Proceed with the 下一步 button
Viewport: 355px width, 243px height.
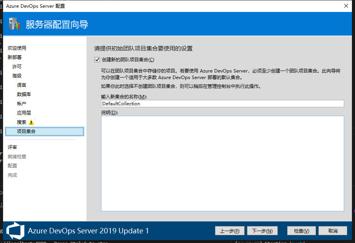click(x=262, y=231)
